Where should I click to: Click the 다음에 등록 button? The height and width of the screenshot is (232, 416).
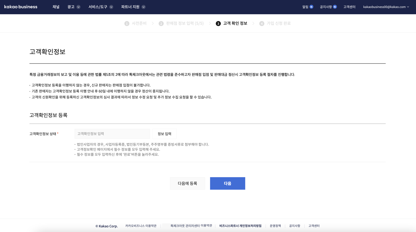click(x=187, y=183)
